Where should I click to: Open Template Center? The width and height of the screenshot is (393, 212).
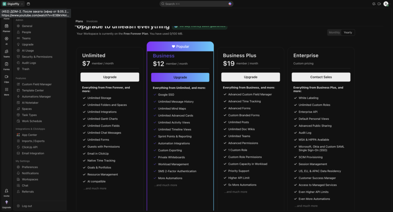(x=33, y=90)
